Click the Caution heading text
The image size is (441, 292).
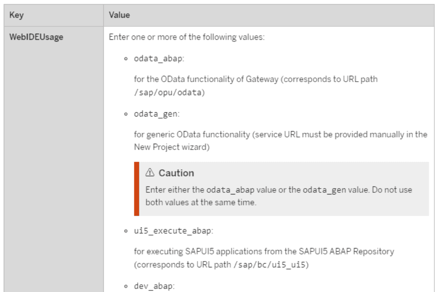[176, 173]
